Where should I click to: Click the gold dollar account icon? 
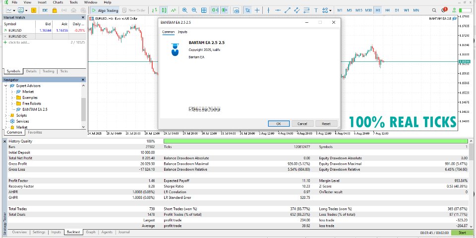click(34, 10)
